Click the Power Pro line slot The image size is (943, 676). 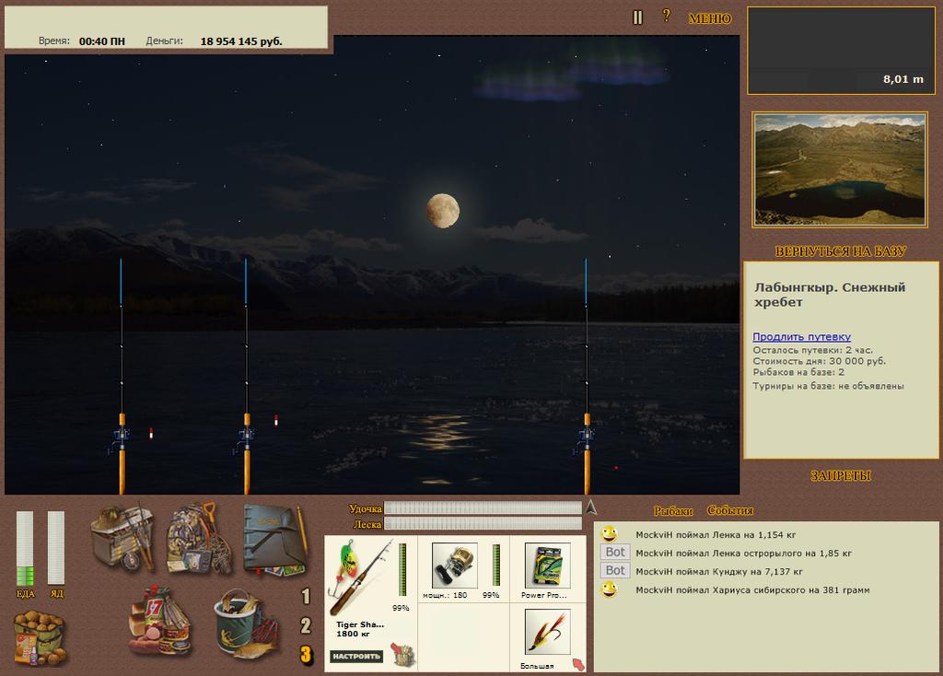[x=547, y=565]
